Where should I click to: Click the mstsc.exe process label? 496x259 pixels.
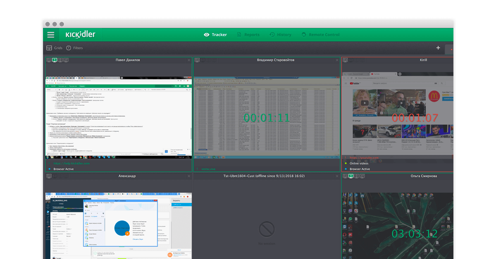(x=208, y=169)
